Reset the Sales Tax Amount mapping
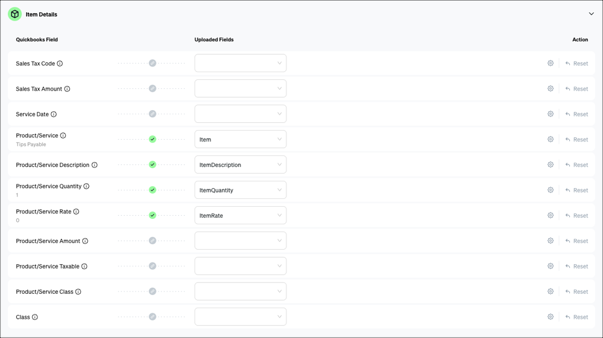The image size is (603, 338). (x=576, y=89)
